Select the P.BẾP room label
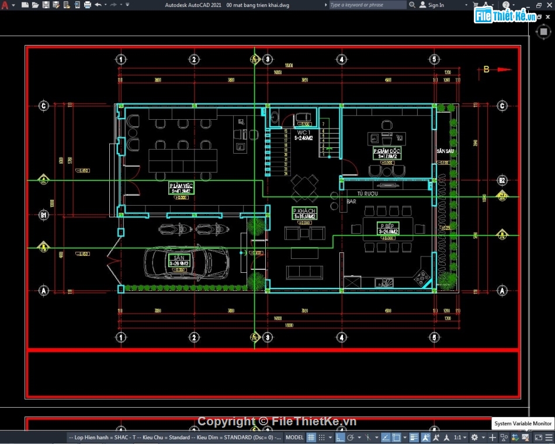 [388, 228]
